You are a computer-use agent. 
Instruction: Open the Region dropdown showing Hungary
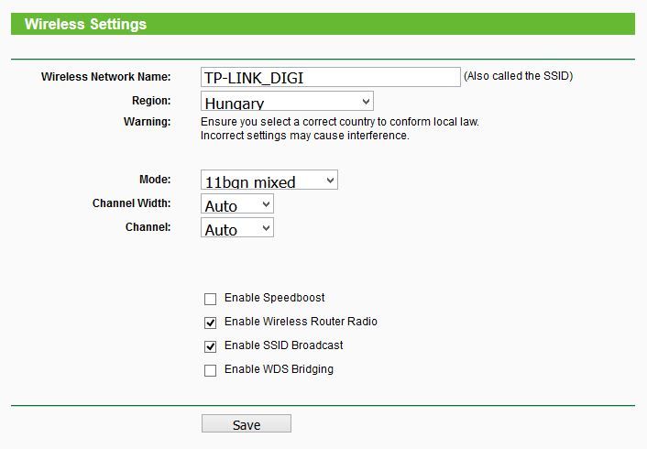287,101
